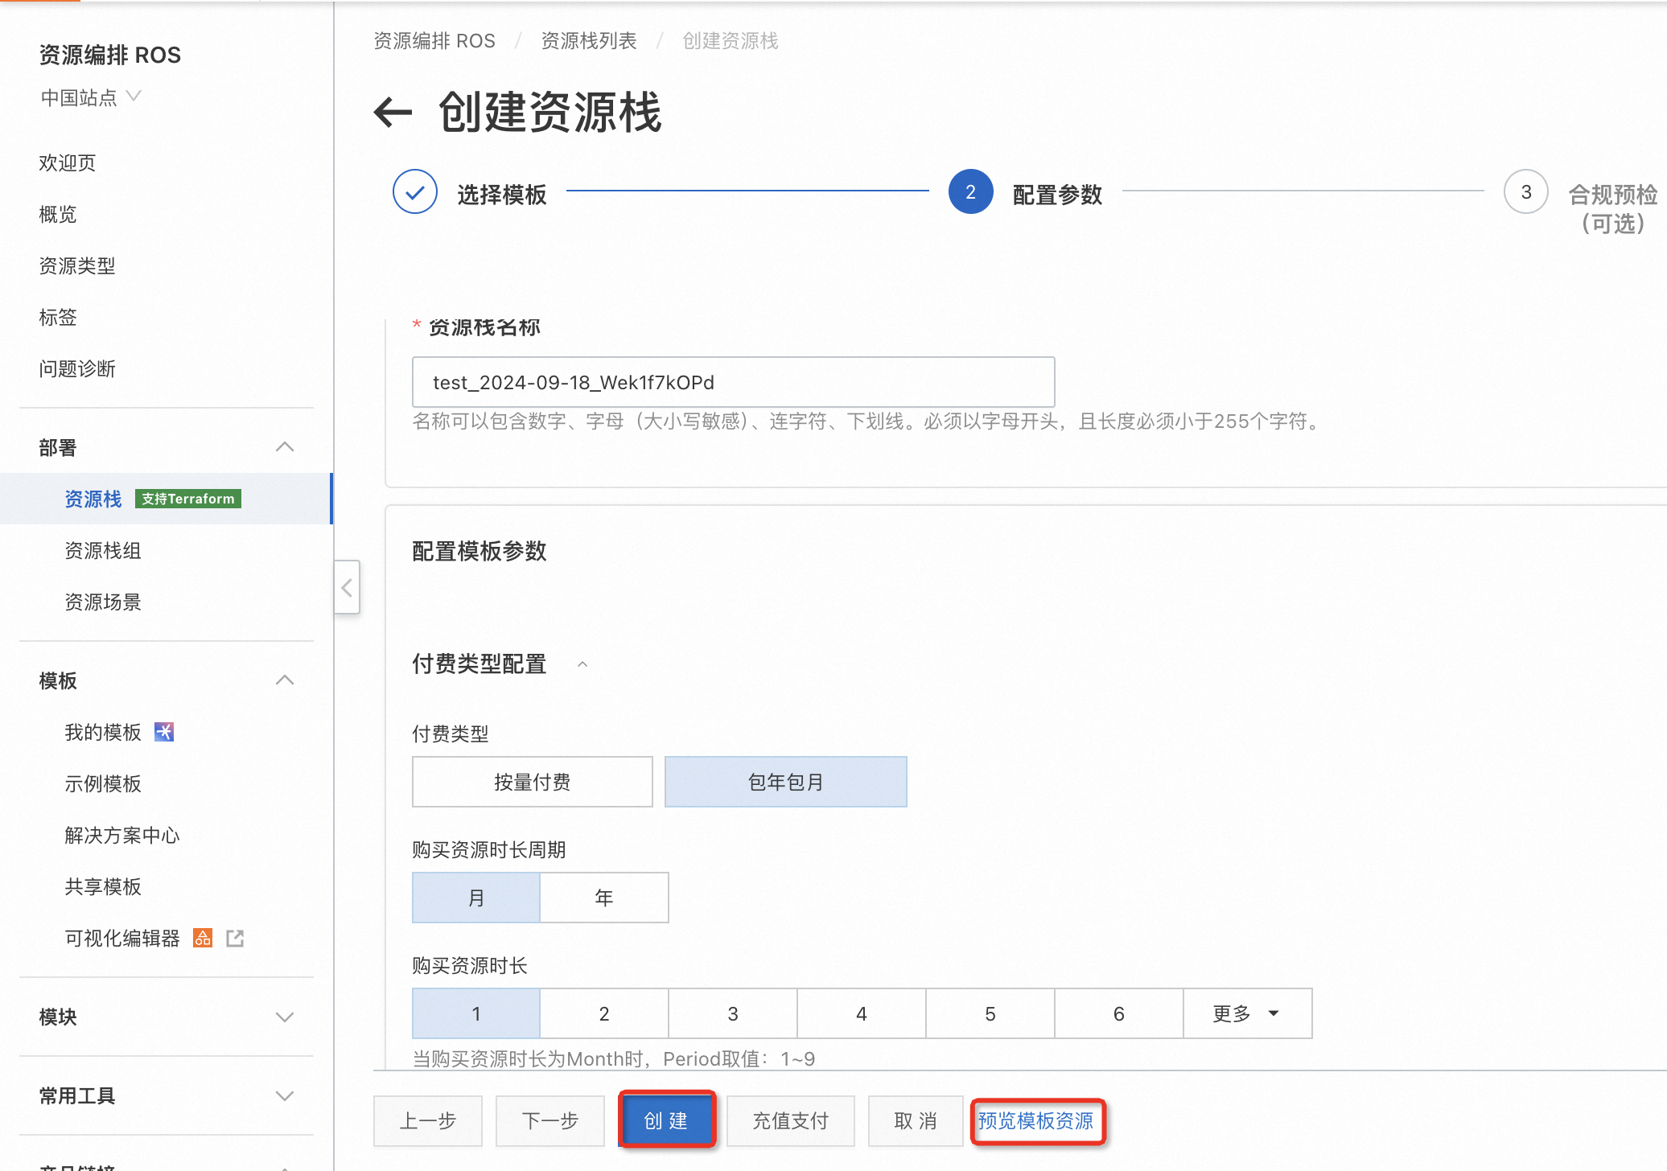Image resolution: width=1667 pixels, height=1171 pixels.
Task: Click the 充值支付 button
Action: click(x=791, y=1120)
